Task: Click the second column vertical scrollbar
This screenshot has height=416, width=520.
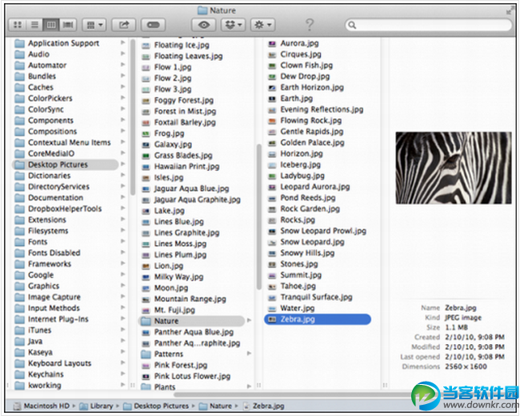Action: click(x=259, y=218)
